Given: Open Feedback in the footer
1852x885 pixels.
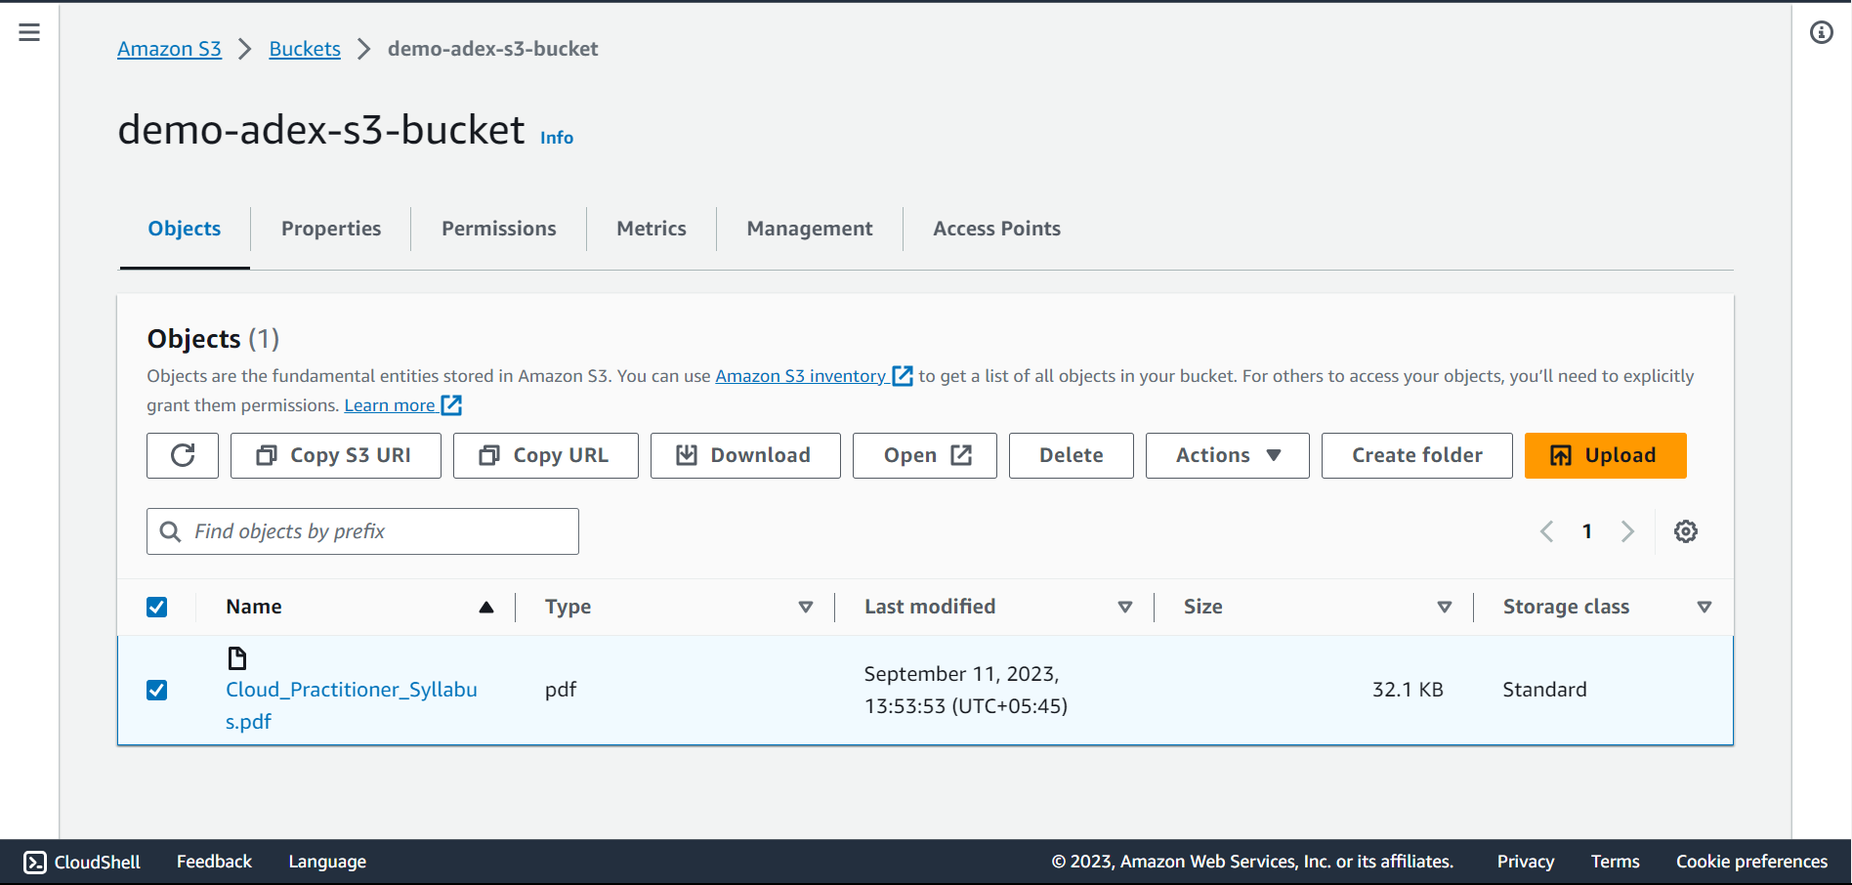Looking at the screenshot, I should tap(214, 862).
